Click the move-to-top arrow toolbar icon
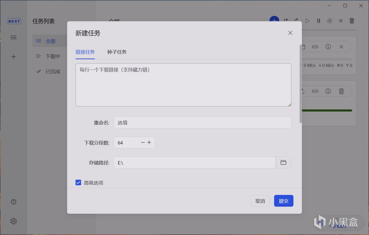 (286, 20)
